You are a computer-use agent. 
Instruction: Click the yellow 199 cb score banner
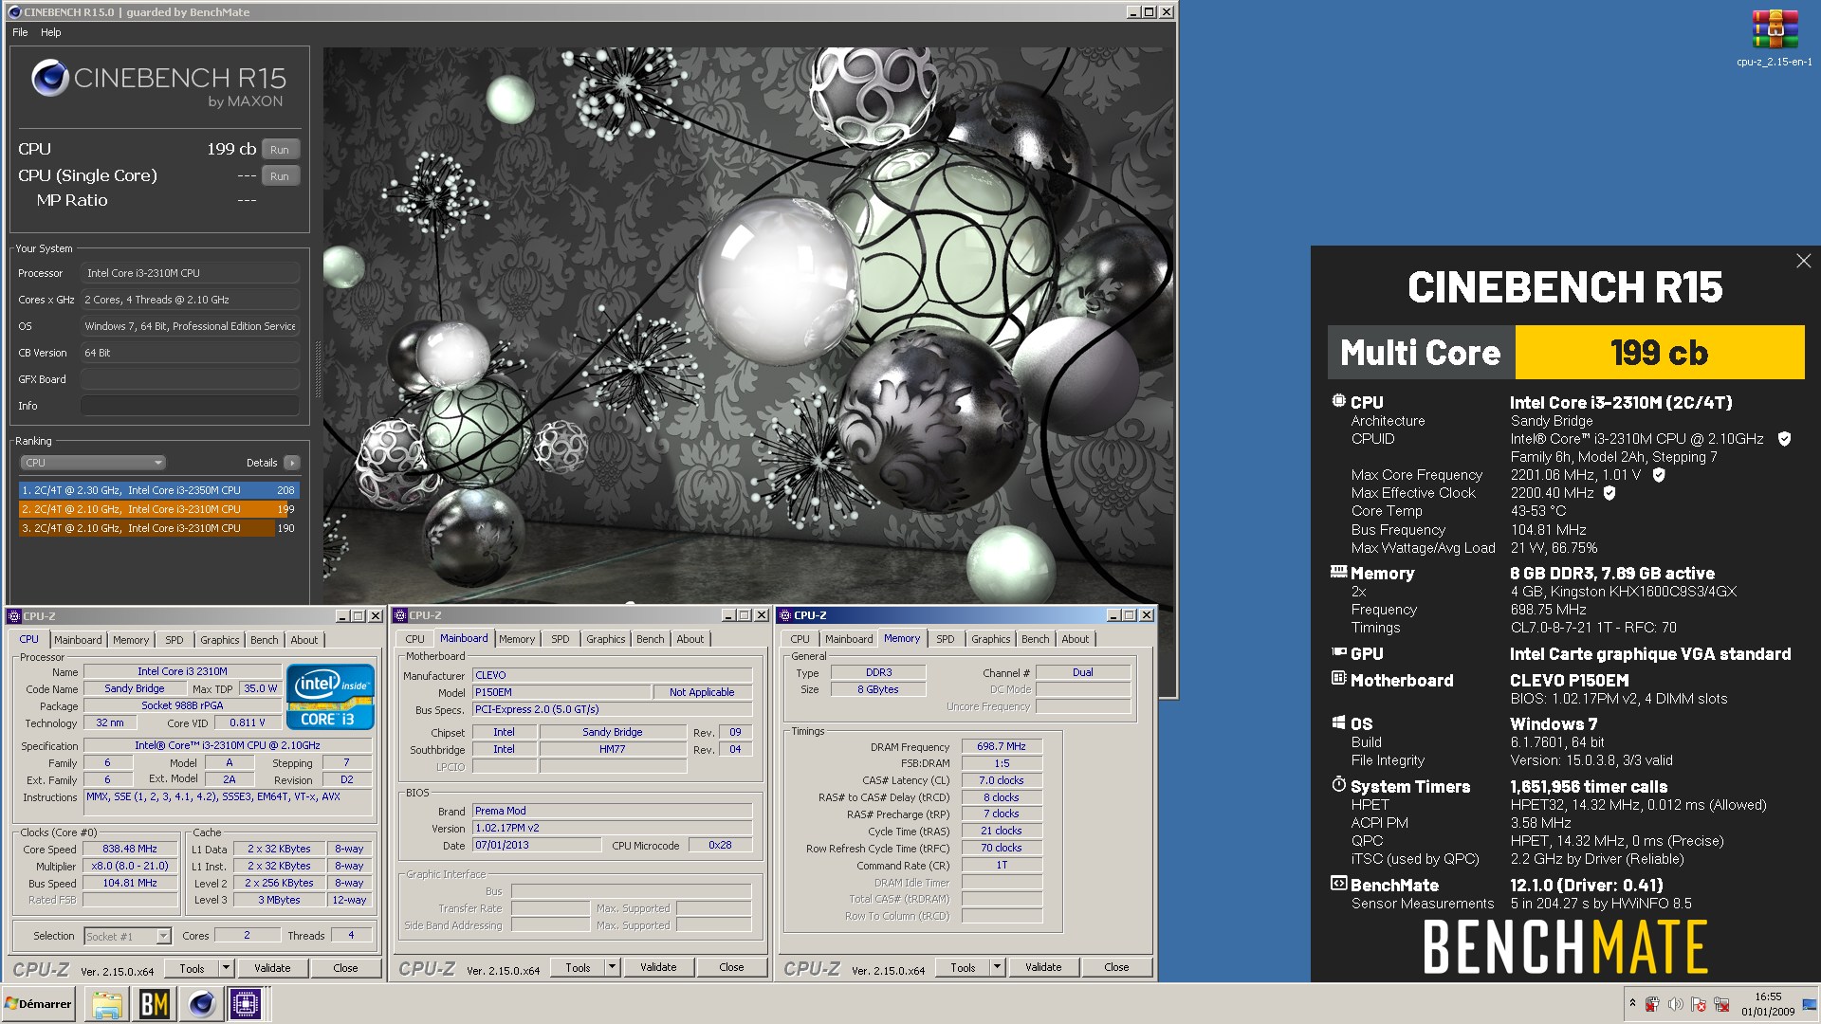[x=1659, y=353]
